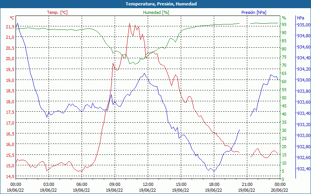Click temperature axis value '15,0'

tap(10, 166)
